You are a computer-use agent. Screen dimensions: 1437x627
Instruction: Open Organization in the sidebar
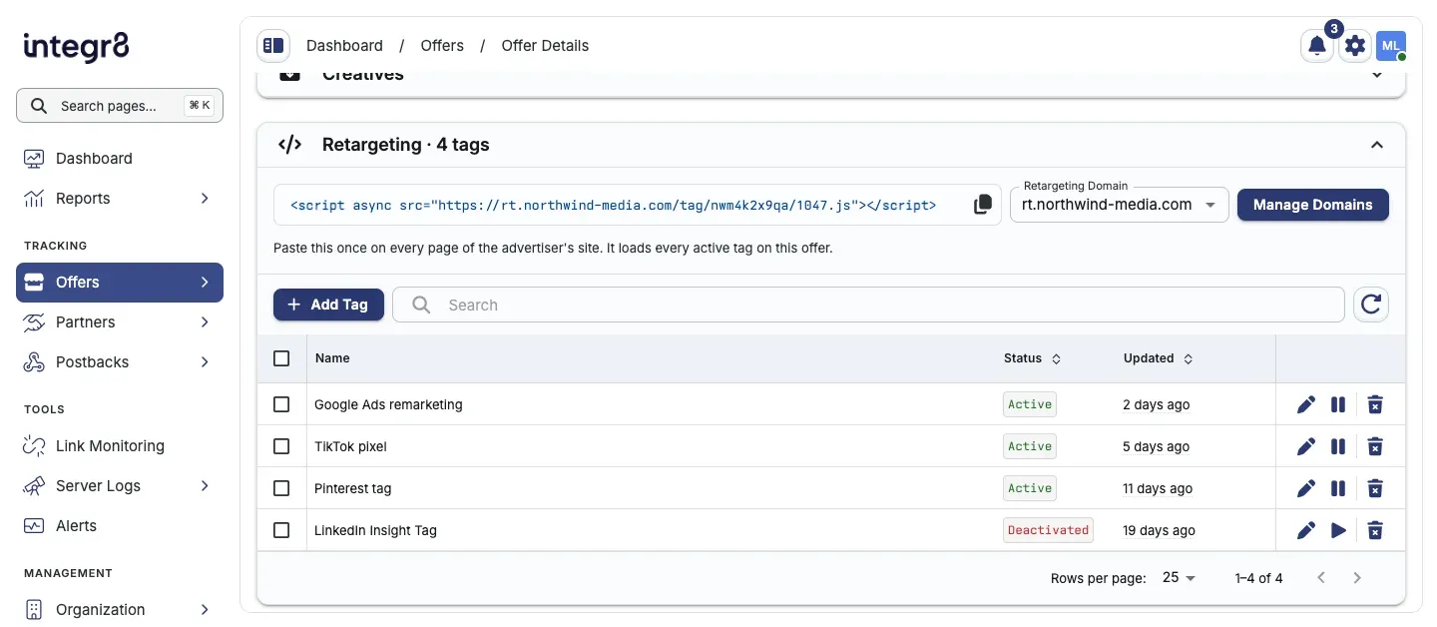pyautogui.click(x=120, y=609)
